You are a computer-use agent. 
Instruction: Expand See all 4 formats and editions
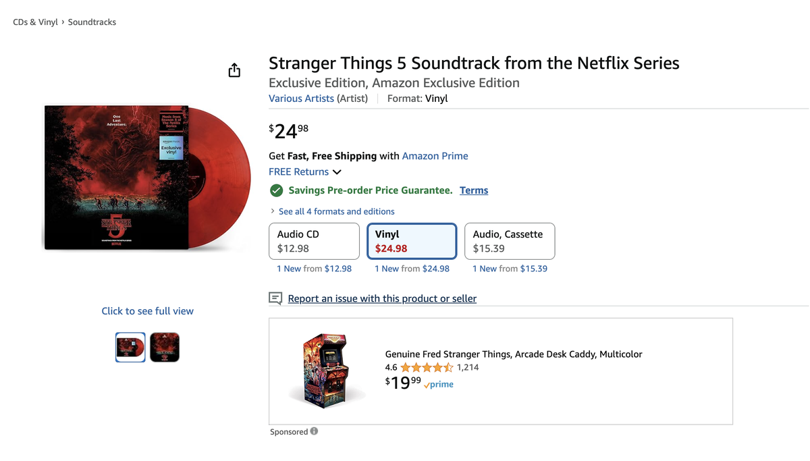tap(336, 211)
